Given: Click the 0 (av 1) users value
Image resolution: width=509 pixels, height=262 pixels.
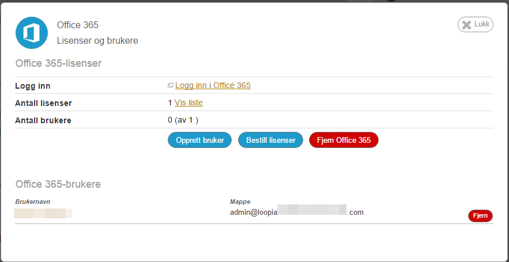Looking at the screenshot, I should 183,120.
